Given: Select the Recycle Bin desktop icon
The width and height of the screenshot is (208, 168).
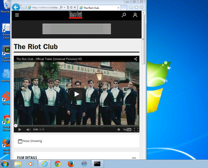Looking at the screenshot, I should 5,7.
